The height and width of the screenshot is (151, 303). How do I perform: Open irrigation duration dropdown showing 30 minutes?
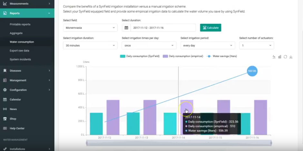coord(90,45)
